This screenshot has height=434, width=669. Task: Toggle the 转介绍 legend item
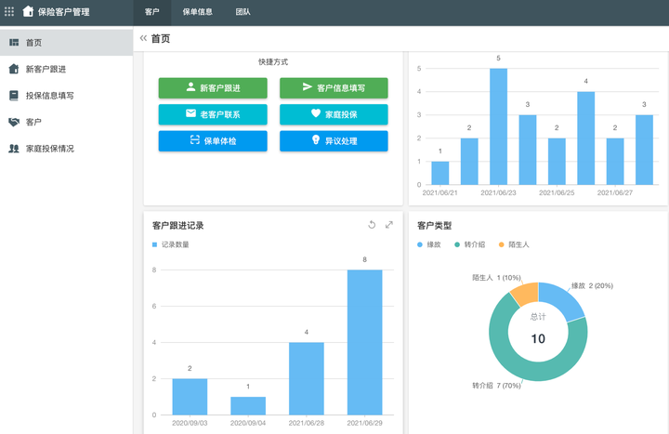pos(470,244)
